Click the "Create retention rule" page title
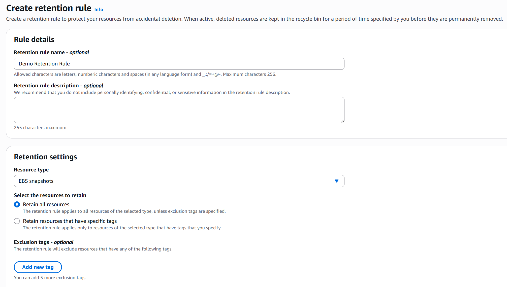 click(x=49, y=8)
